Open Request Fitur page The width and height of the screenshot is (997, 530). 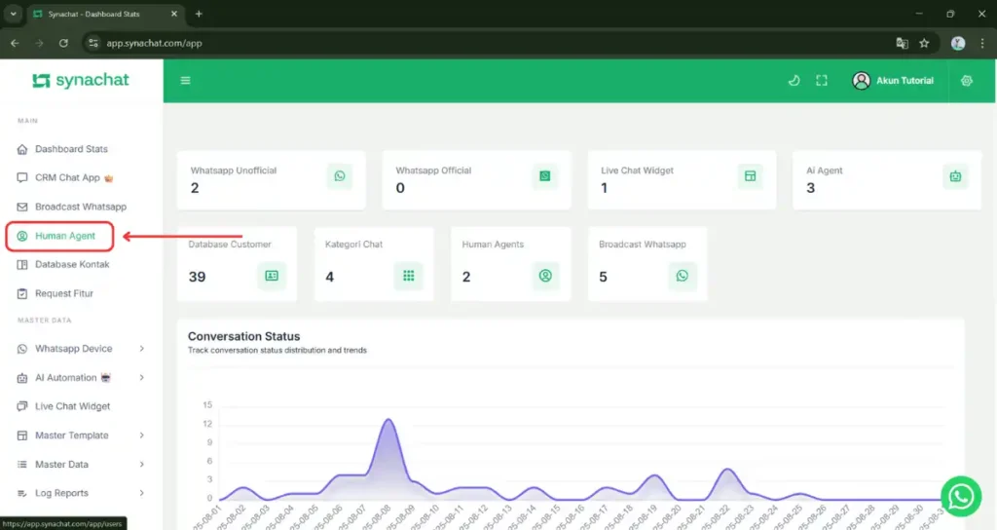(63, 293)
